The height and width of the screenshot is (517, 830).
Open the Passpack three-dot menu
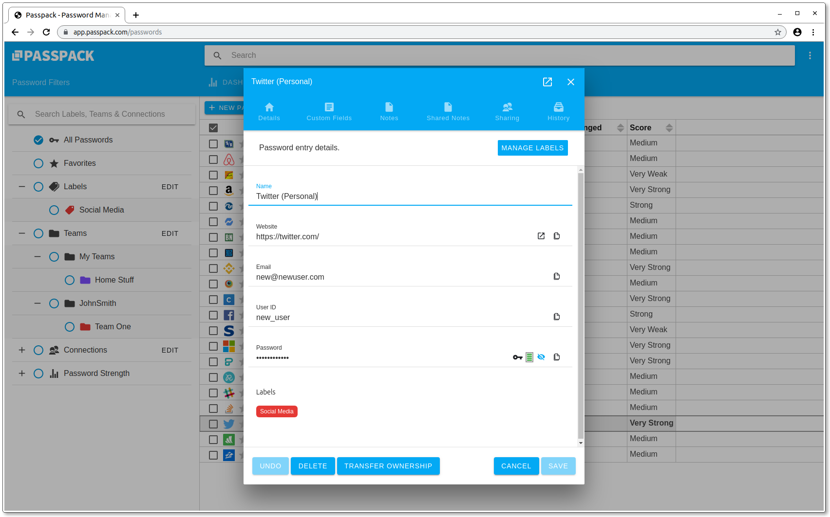(810, 55)
